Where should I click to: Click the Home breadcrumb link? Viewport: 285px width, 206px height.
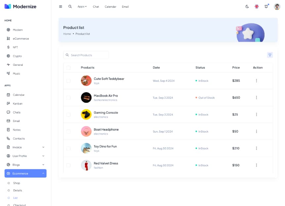click(x=67, y=34)
